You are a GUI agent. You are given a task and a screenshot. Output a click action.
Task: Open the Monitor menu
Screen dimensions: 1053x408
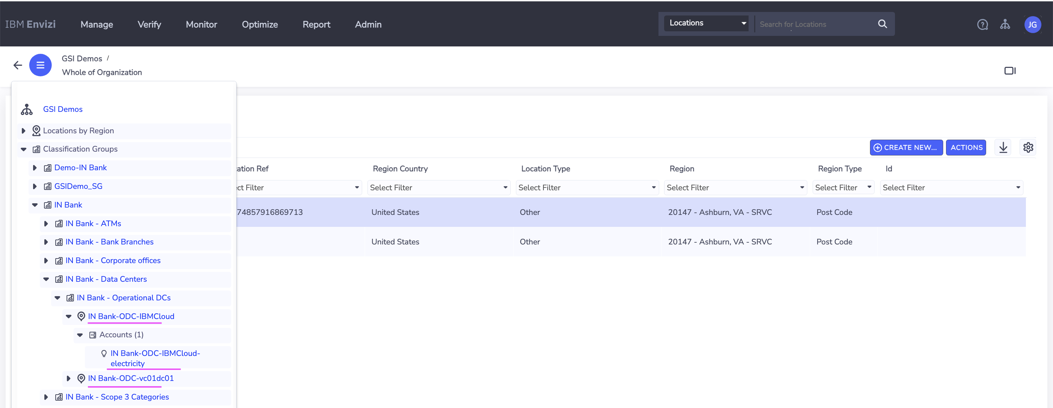(x=202, y=25)
